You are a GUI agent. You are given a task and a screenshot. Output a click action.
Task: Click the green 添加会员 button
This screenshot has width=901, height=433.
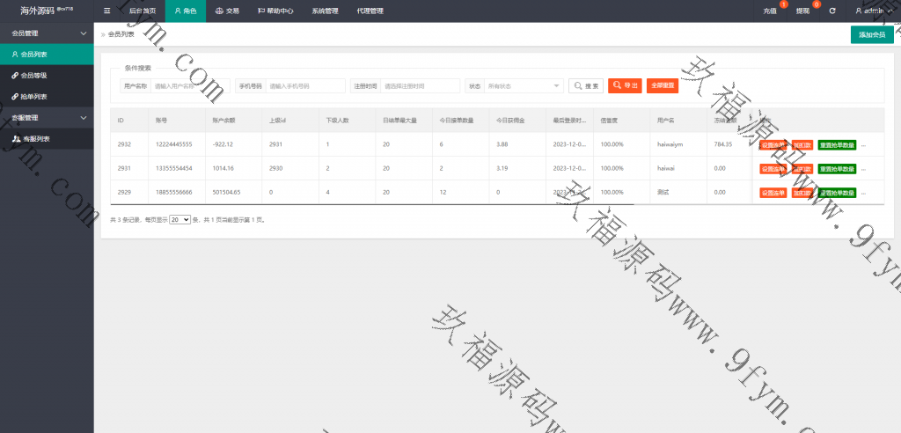tap(871, 34)
